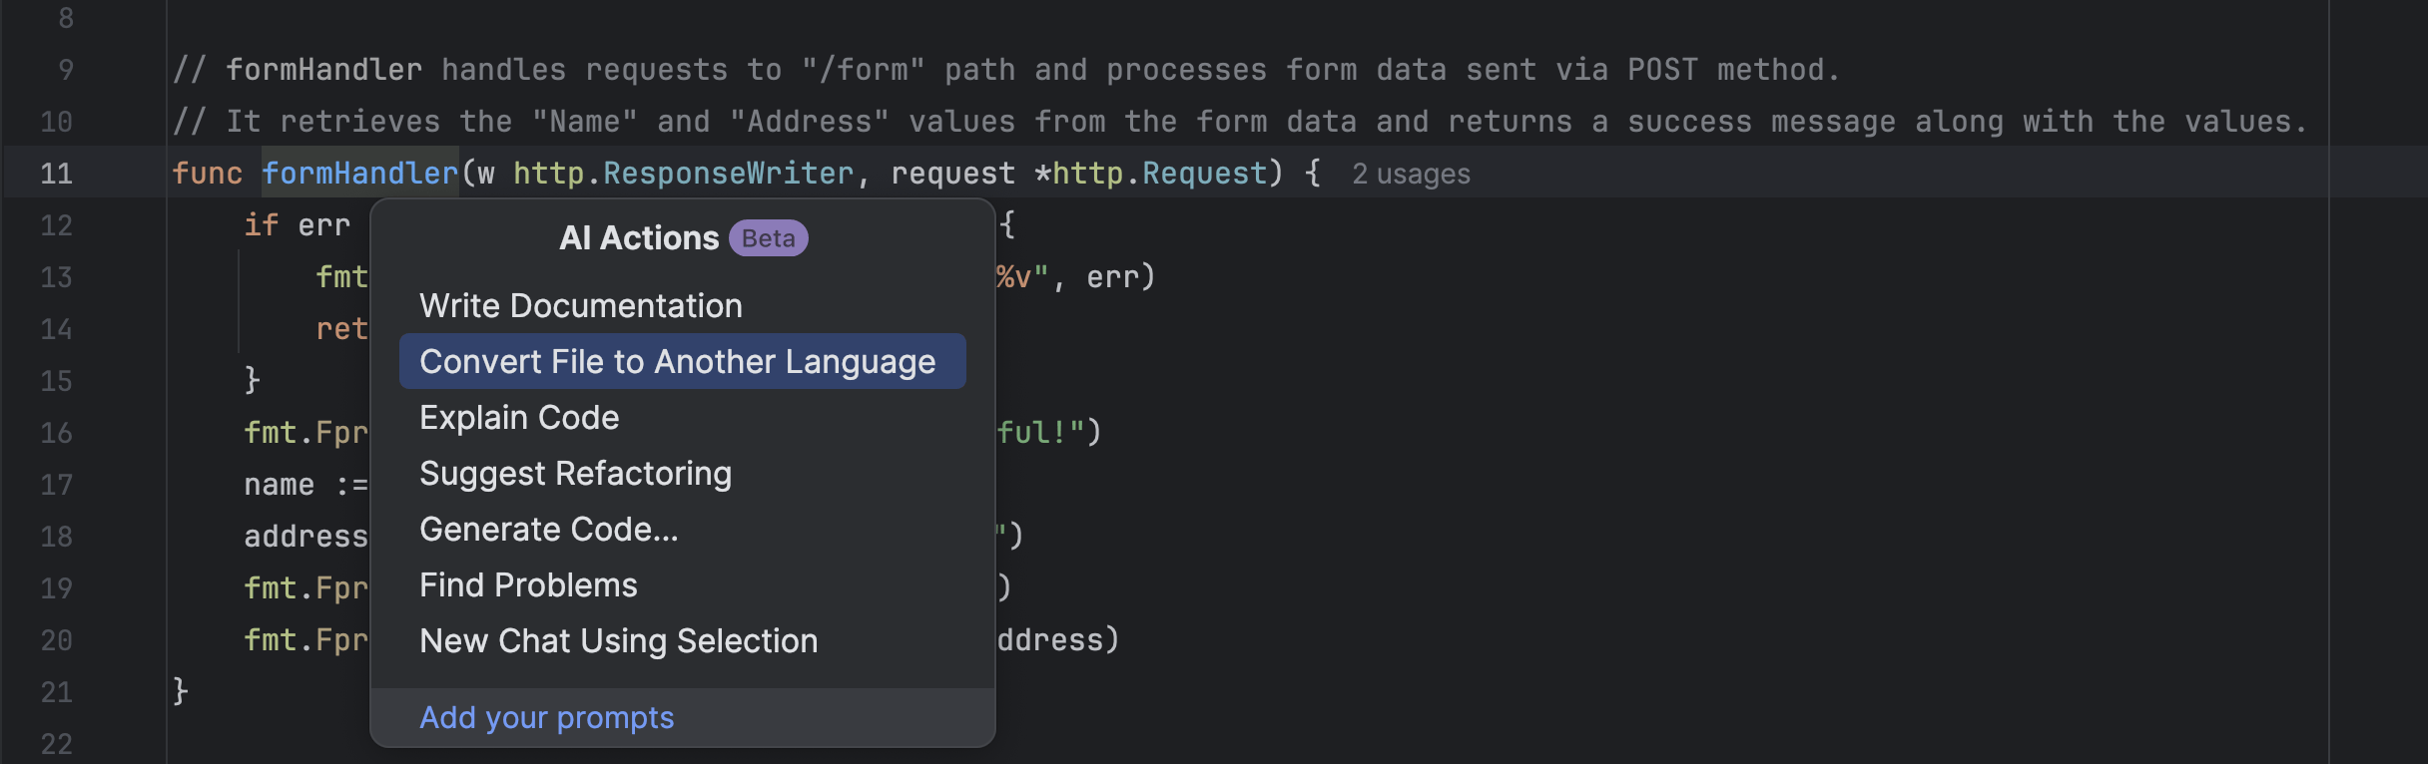Click the AI Actions popup title

coord(639,239)
